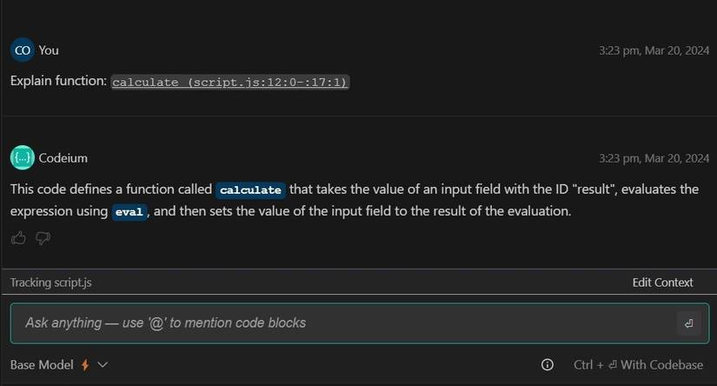The height and width of the screenshot is (386, 717).
Task: Open the calculate (script.js:12:0-:17:1) code reference
Action: click(230, 82)
